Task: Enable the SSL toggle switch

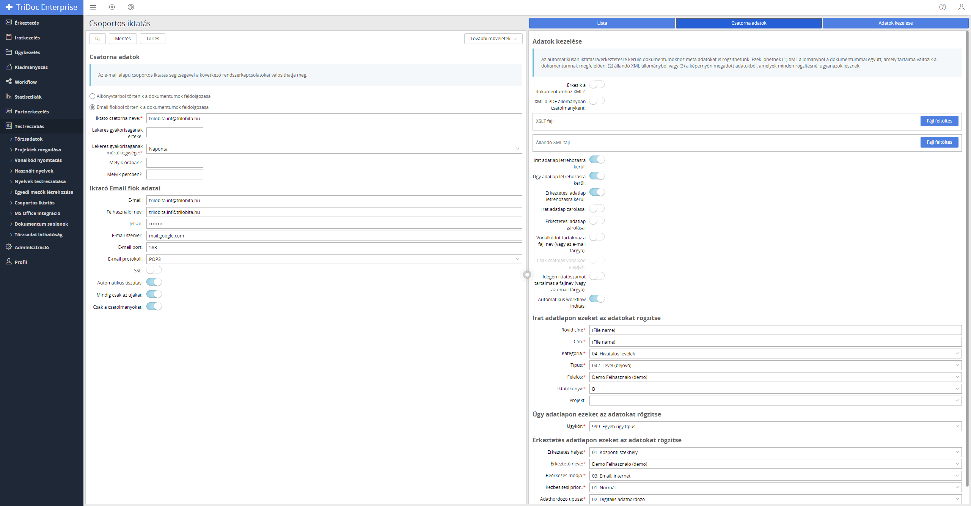Action: pyautogui.click(x=154, y=270)
